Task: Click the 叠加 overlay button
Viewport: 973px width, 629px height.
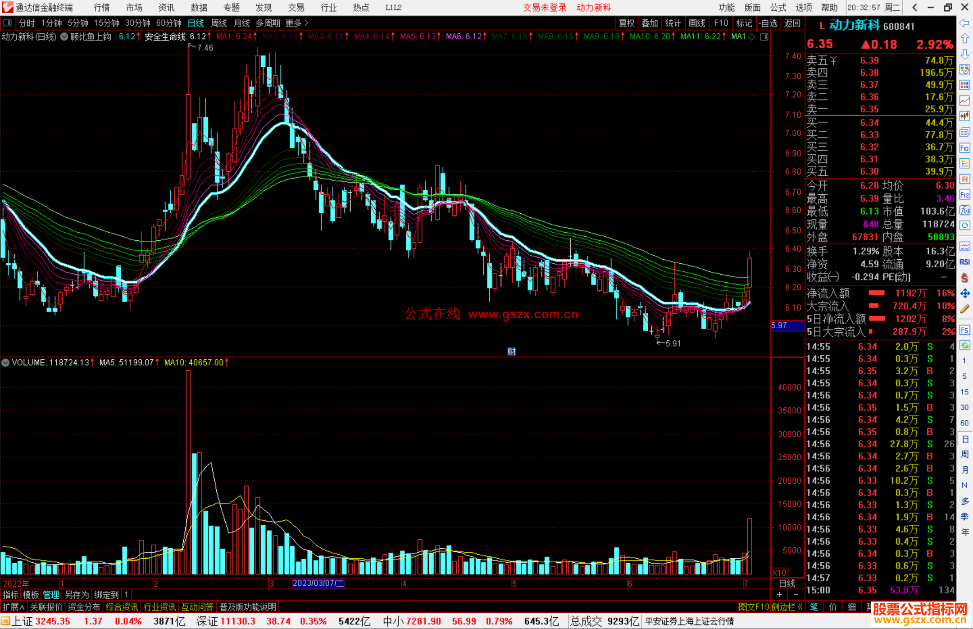Action: click(x=650, y=23)
